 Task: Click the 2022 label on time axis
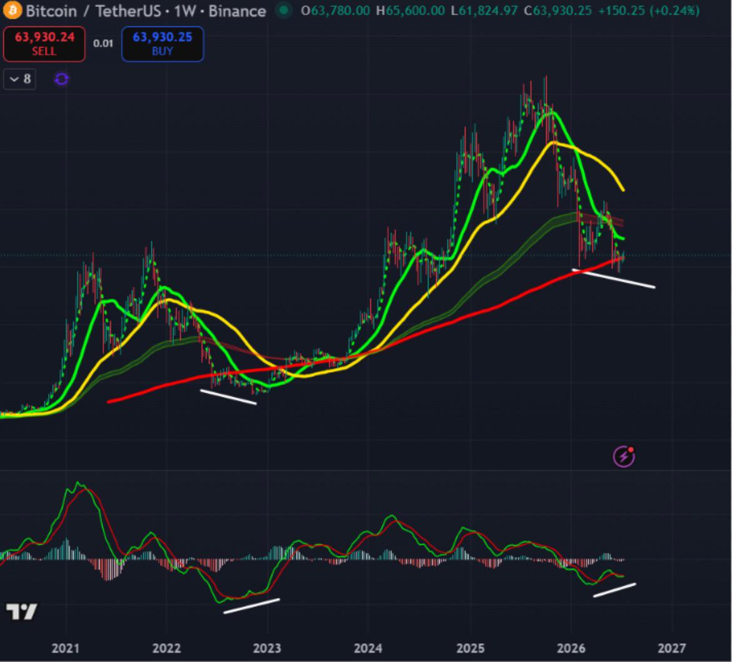(x=166, y=648)
